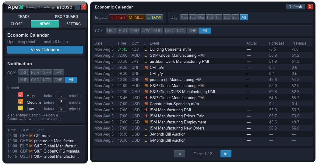Filter calendar by Sat day
Image resolution: width=317 pixels, height=165 pixels.
[x=227, y=17]
